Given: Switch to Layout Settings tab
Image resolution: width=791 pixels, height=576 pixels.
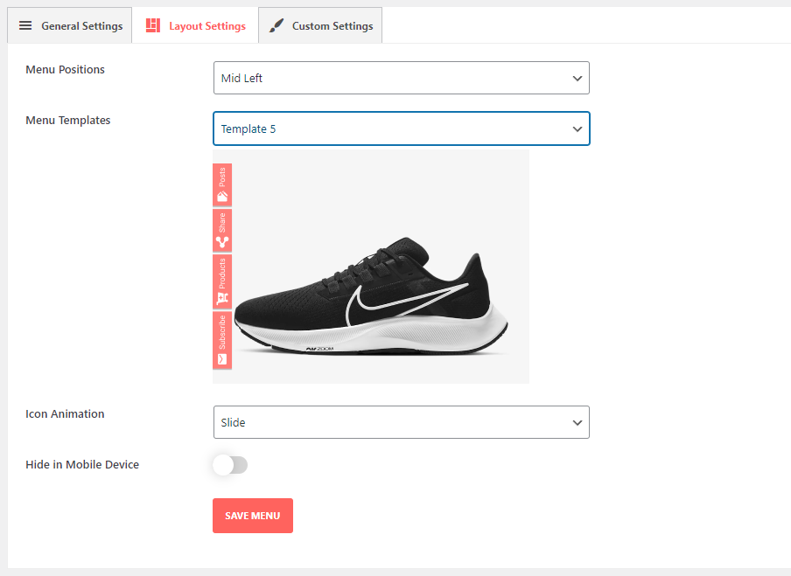Looking at the screenshot, I should [x=195, y=25].
